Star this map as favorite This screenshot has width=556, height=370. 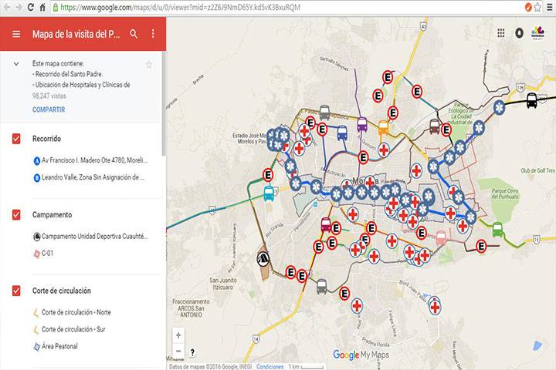(149, 64)
